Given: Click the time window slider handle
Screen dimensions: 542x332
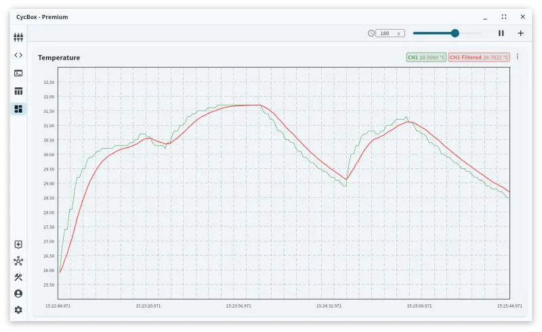Looking at the screenshot, I should pos(455,33).
